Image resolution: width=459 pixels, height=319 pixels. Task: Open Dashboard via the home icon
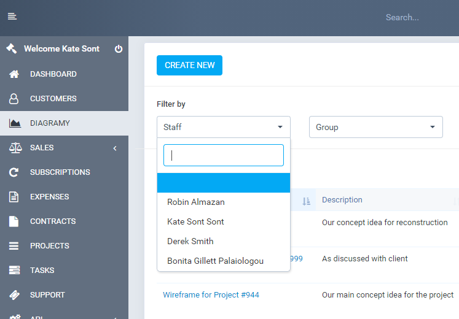14,74
